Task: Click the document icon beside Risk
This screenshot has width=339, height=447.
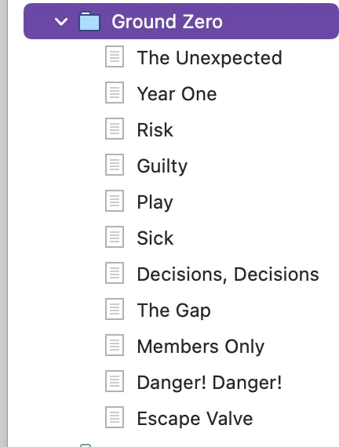Action: coord(115,129)
